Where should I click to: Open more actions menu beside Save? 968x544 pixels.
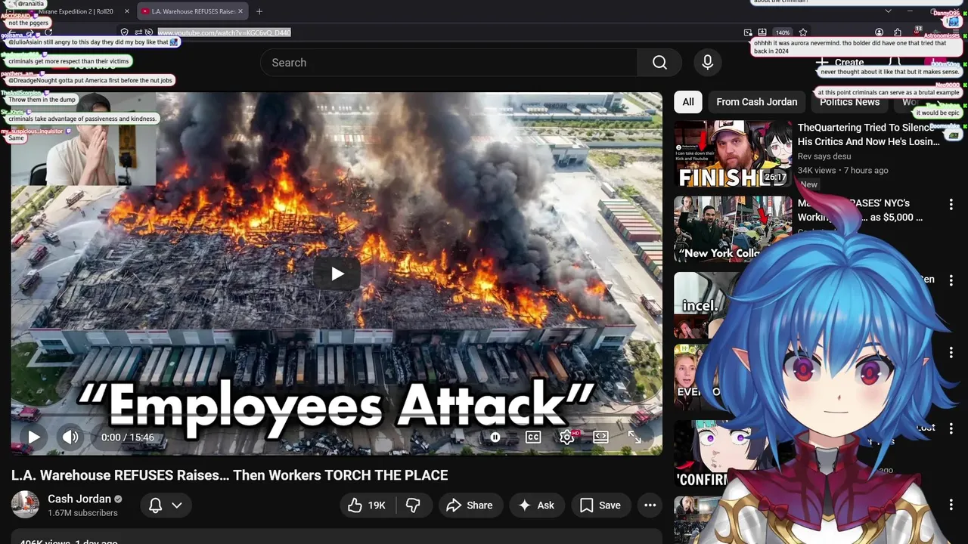point(650,505)
